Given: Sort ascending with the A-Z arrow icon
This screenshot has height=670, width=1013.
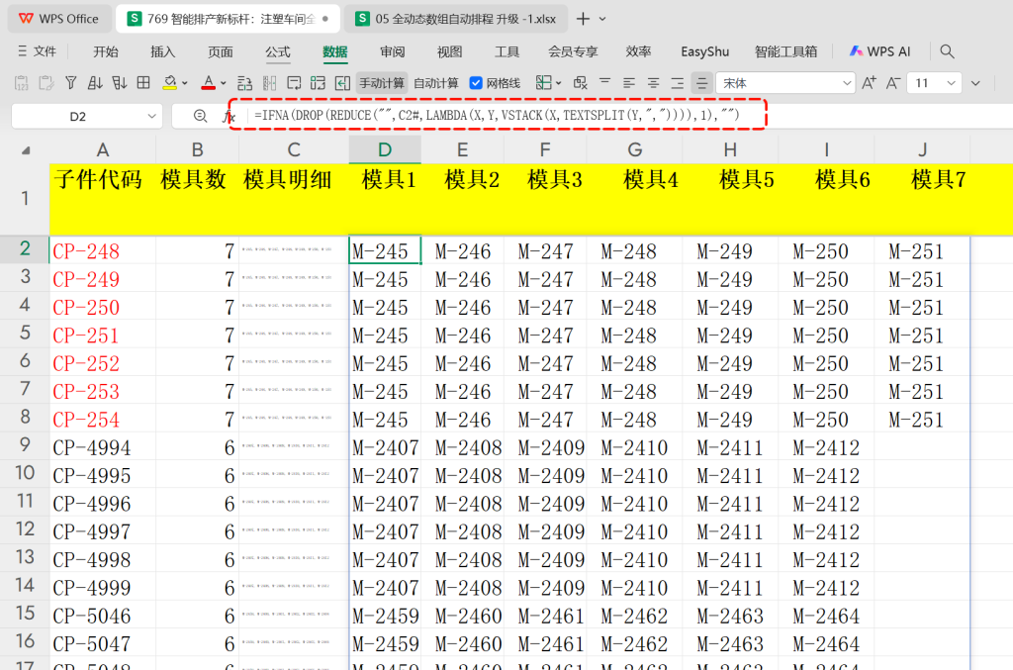Looking at the screenshot, I should [x=95, y=83].
